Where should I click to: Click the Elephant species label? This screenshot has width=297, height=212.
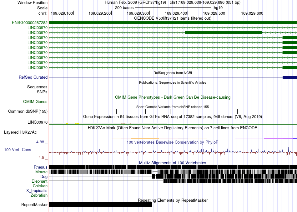39,181
